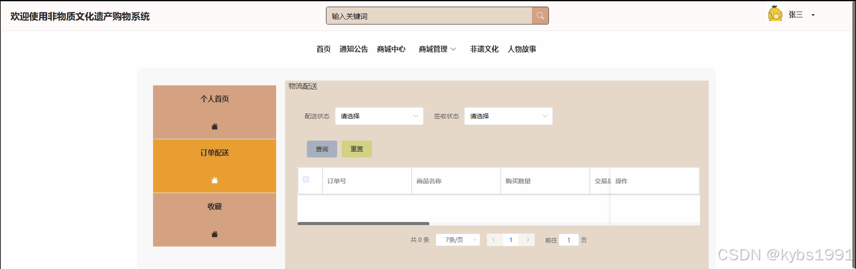The height and width of the screenshot is (269, 856).
Task: Click the table horizontal scrollbar
Action: pyautogui.click(x=363, y=223)
